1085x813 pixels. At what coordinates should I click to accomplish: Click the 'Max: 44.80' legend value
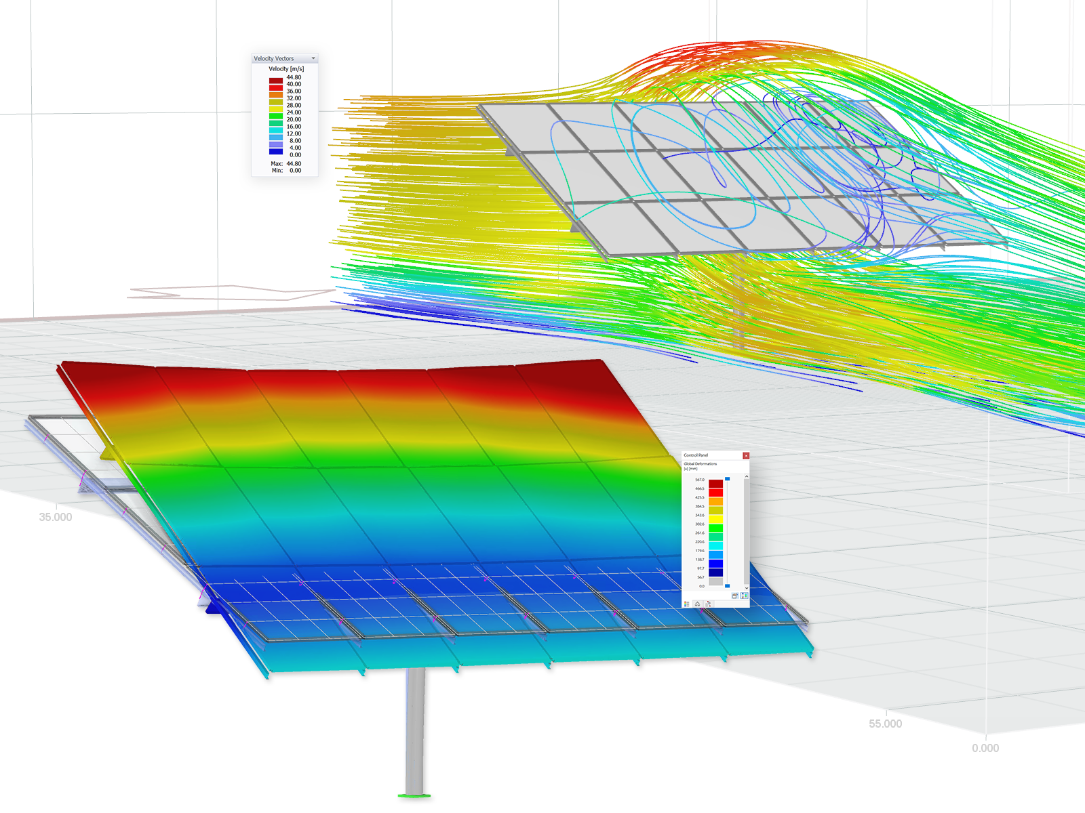[286, 164]
